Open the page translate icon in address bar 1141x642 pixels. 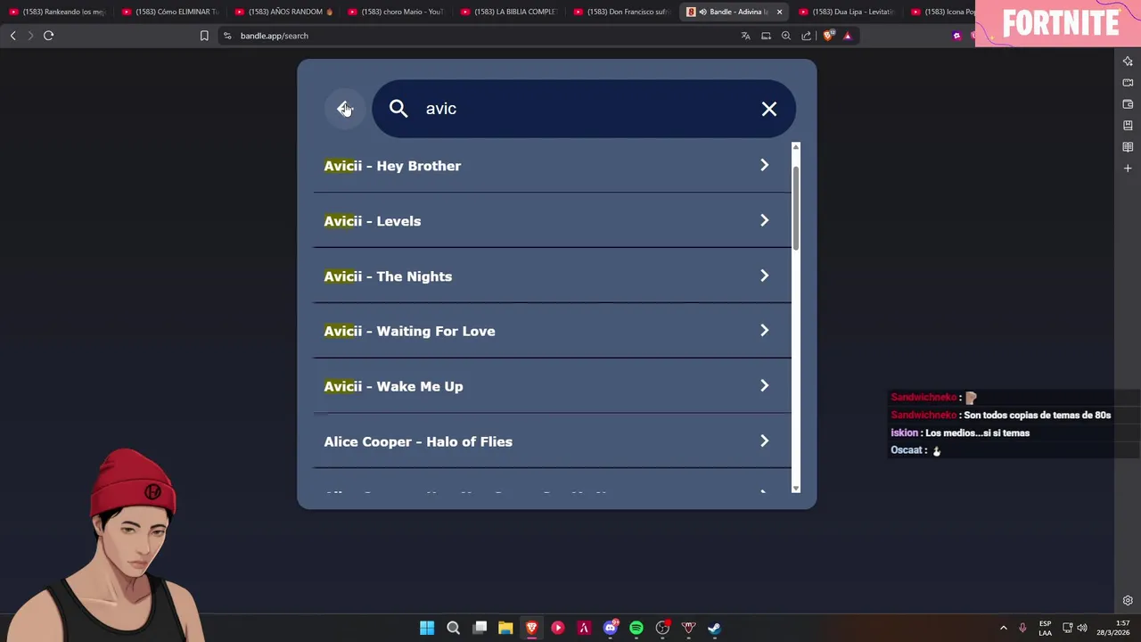point(746,36)
